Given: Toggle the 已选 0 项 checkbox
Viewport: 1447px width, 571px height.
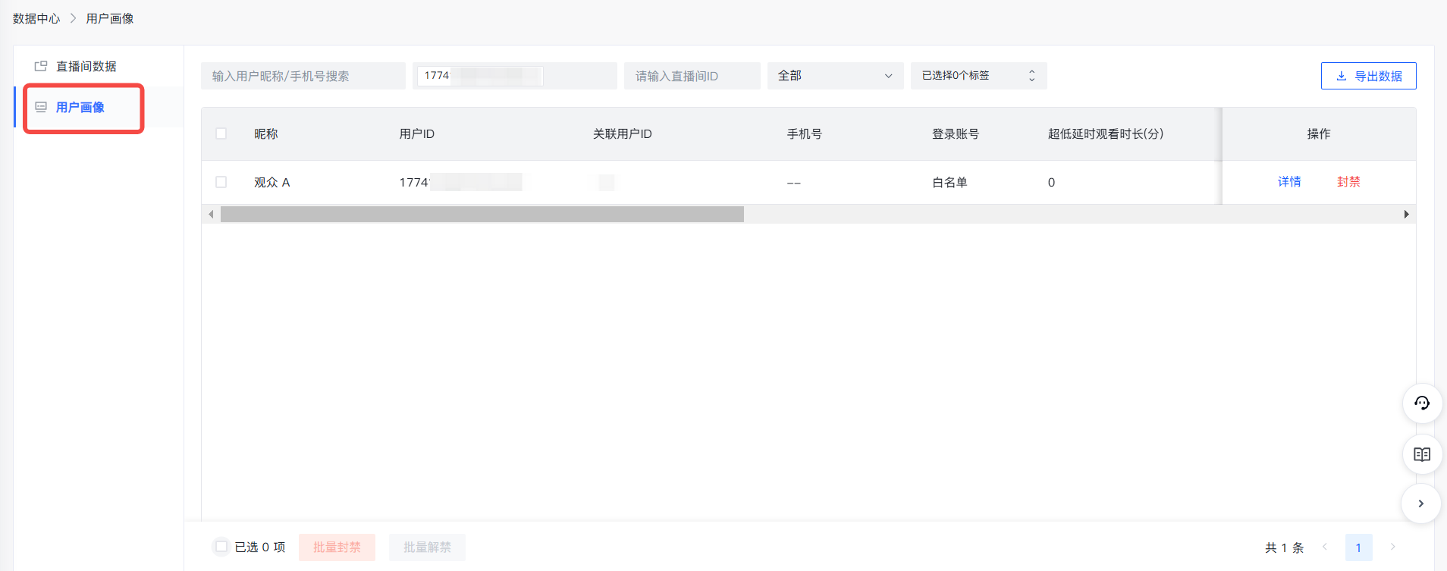Looking at the screenshot, I should click(221, 546).
